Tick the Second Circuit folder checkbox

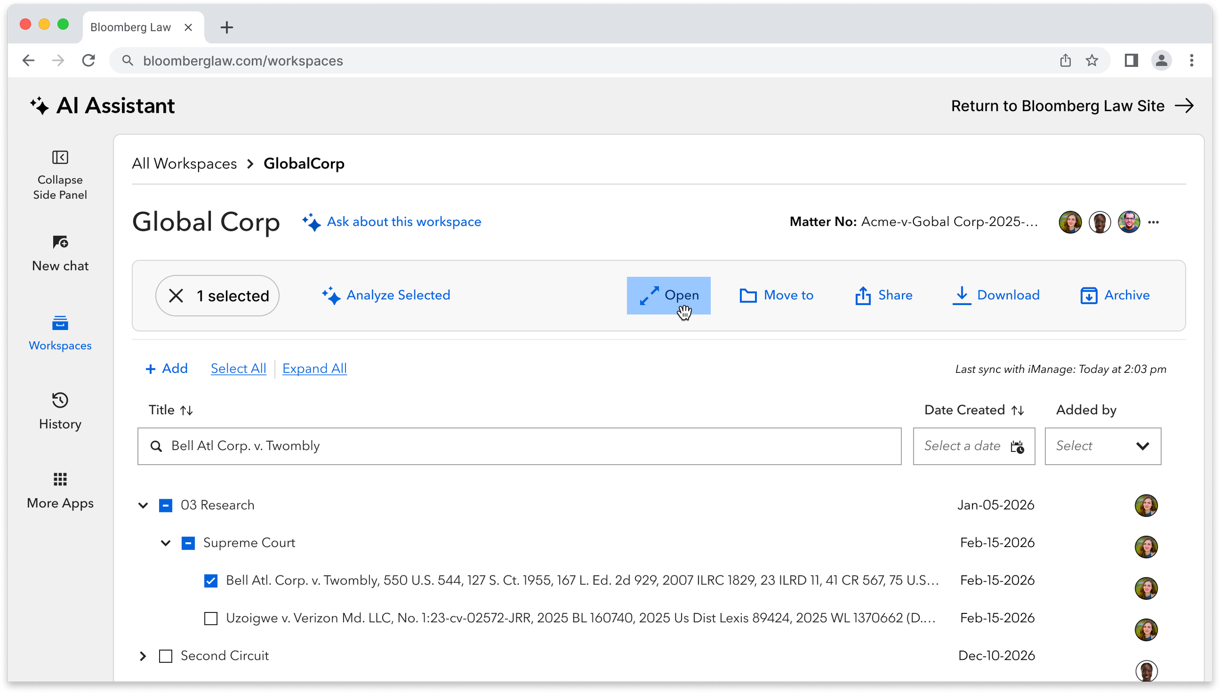166,656
